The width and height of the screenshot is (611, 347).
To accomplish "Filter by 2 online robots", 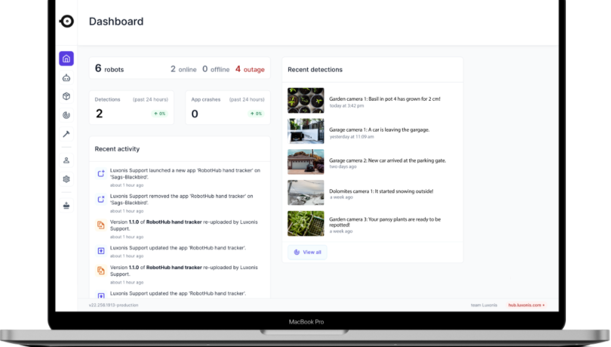I will point(183,69).
